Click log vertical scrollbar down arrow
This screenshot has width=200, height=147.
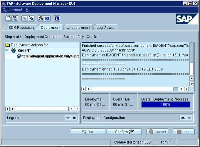192,84
